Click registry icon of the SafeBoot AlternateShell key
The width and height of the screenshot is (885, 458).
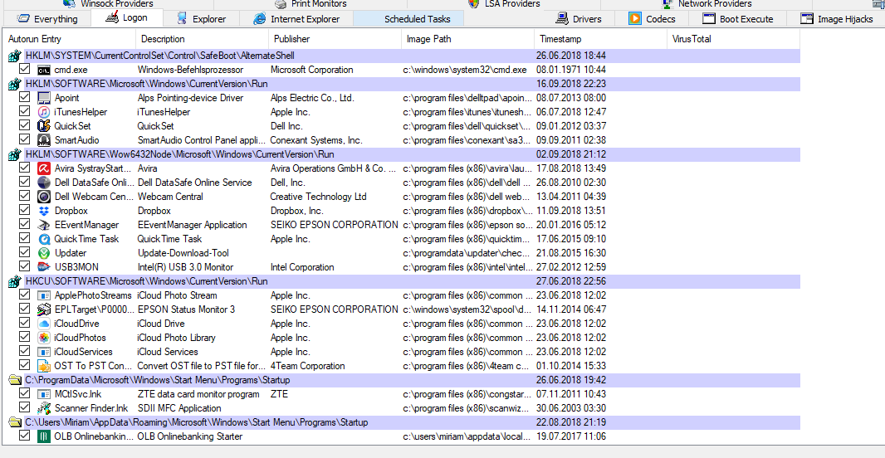[x=14, y=56]
